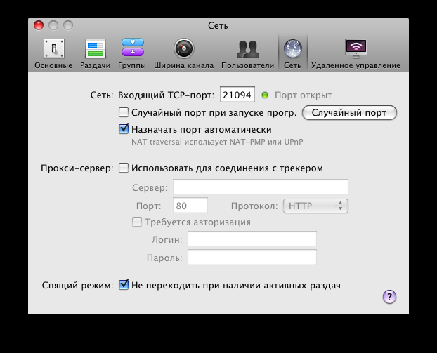The width and height of the screenshot is (437, 353).
Task: Minimize the Сеть preferences window
Action: pos(53,25)
